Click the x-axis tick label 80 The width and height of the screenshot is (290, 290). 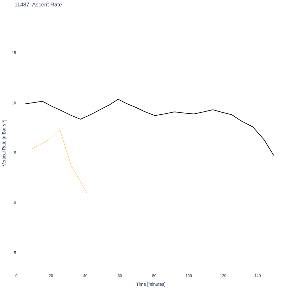coord(154,276)
